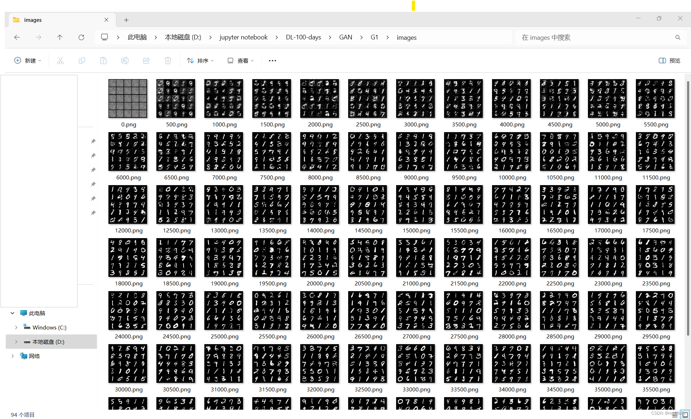The width and height of the screenshot is (691, 419).
Task: Expand 网络 in the navigation tree
Action: click(x=13, y=356)
